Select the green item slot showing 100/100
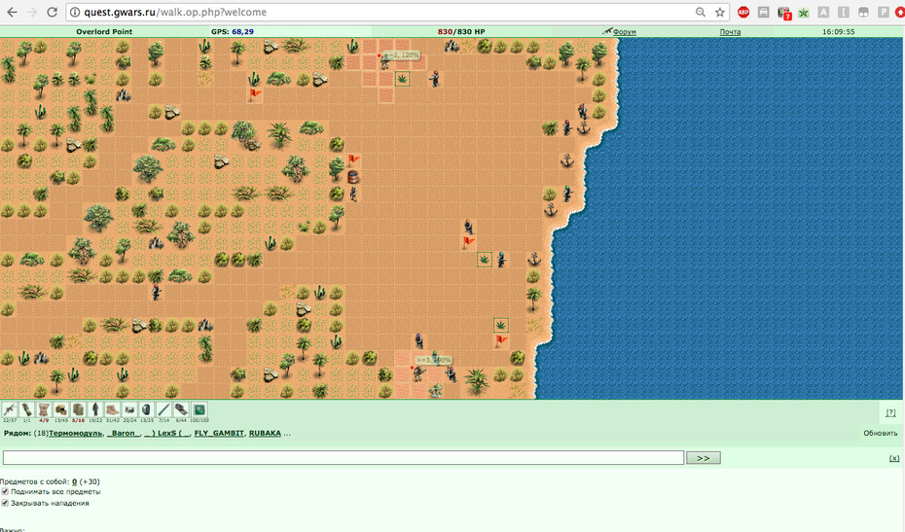This screenshot has width=905, height=532. 199,409
